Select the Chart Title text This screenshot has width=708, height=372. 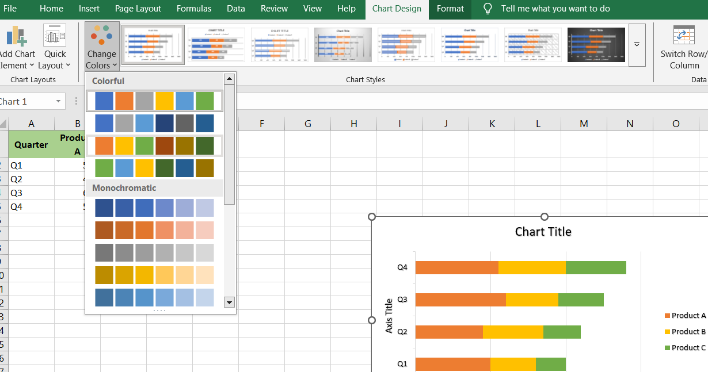click(543, 232)
